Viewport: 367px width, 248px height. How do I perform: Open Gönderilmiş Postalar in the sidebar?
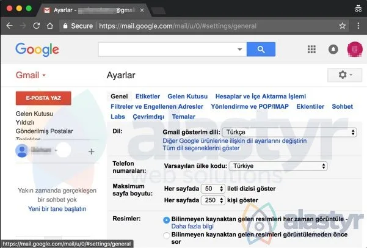tap(44, 131)
